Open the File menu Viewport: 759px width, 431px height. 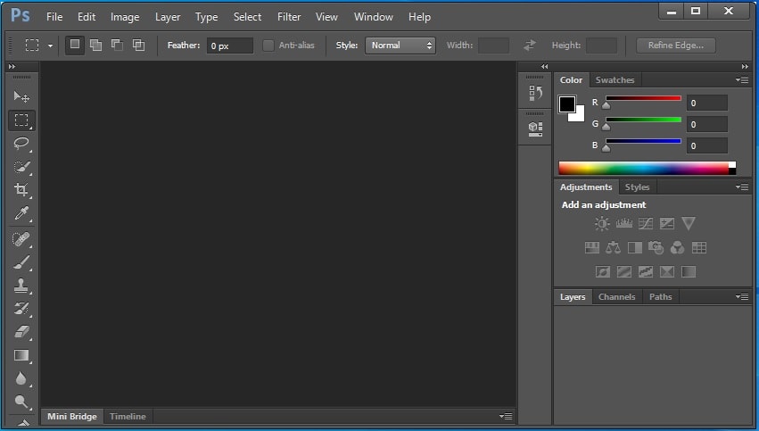[54, 17]
